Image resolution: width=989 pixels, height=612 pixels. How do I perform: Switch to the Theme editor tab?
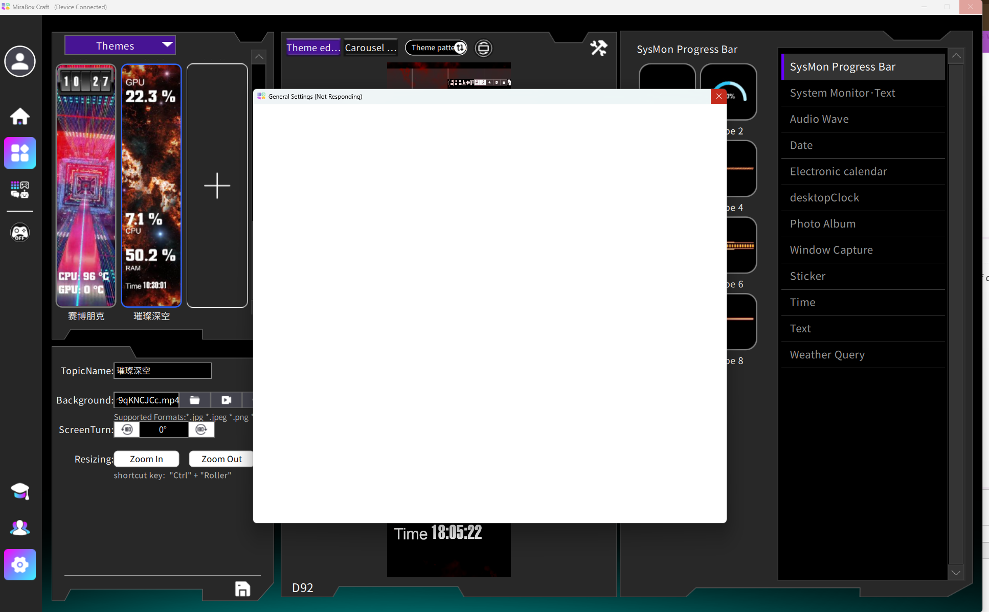[312, 48]
